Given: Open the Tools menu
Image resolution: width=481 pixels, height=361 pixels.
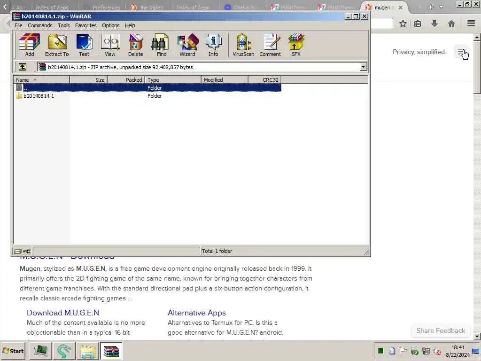Looking at the screenshot, I should (64, 25).
